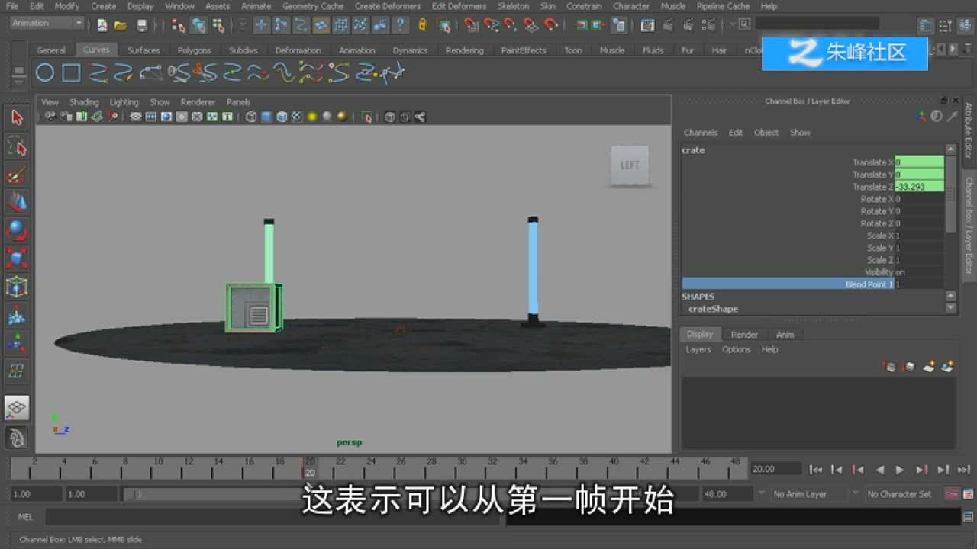This screenshot has height=549, width=977.
Task: Click the single perspective layout icon
Action: coord(17,407)
